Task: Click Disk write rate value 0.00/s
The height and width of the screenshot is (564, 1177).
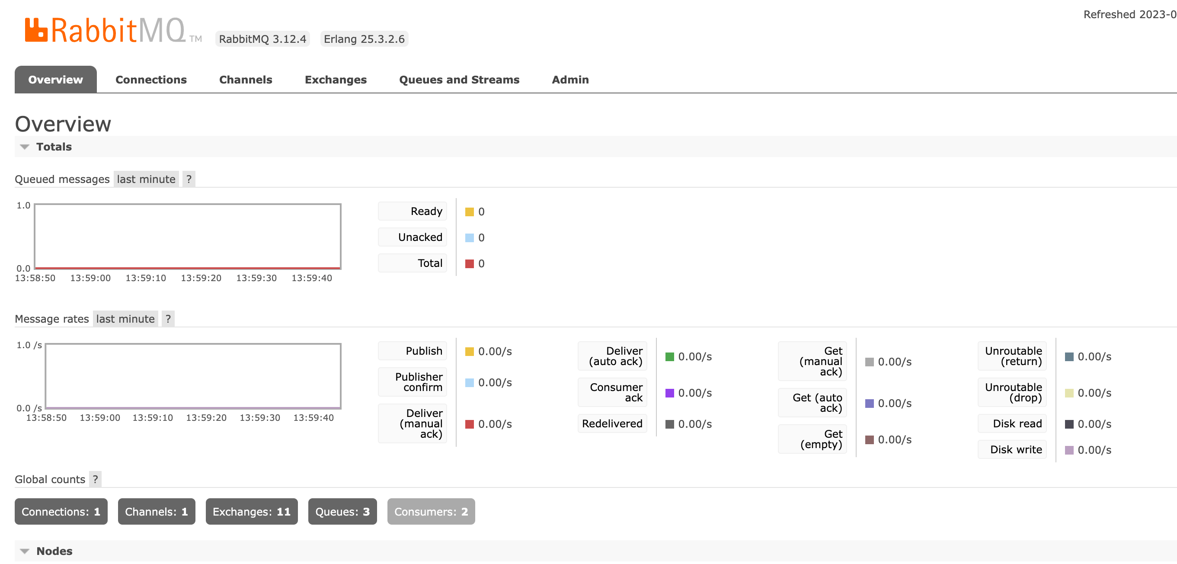Action: pos(1094,450)
